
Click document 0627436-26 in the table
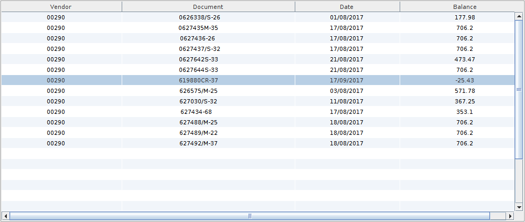197,38
